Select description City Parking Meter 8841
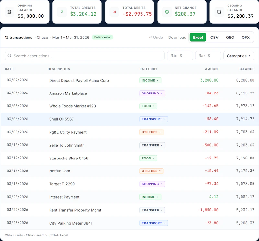The image size is (259, 241). point(71,223)
